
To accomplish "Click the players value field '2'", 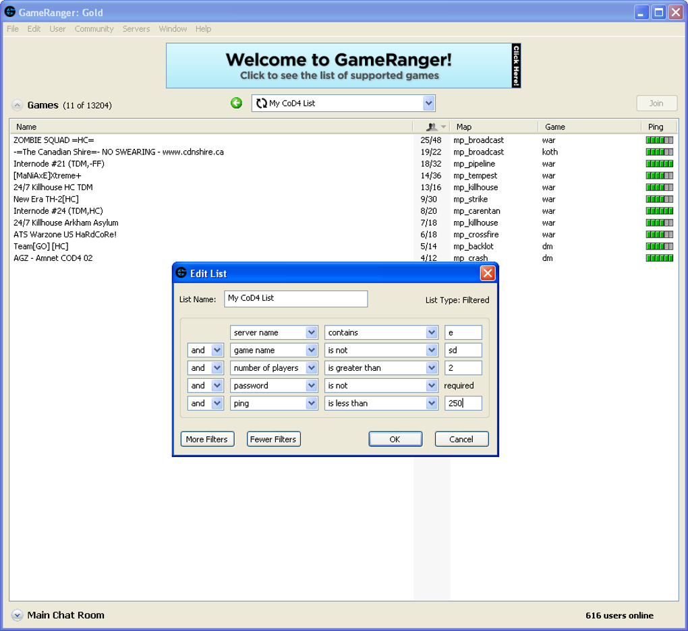I will (463, 367).
